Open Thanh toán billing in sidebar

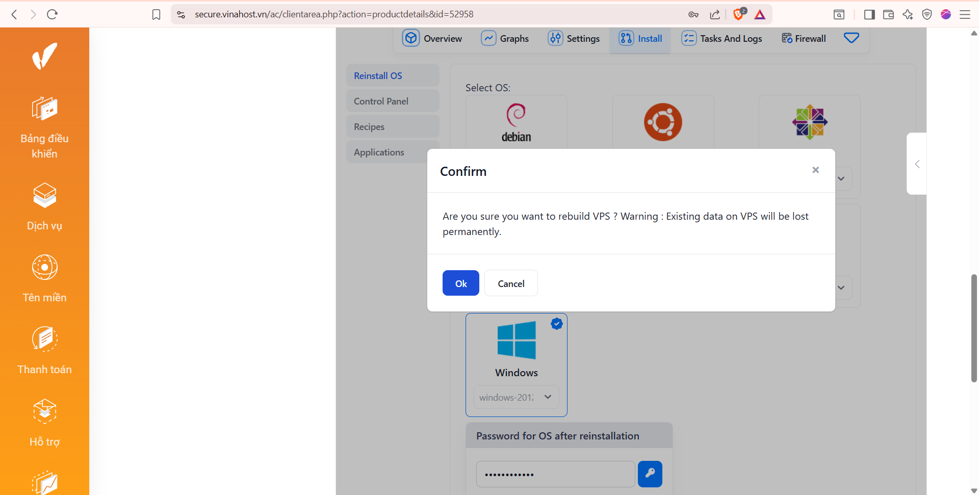(44, 351)
